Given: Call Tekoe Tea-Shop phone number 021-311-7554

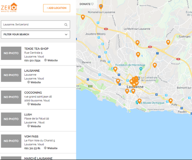Looking at the screenshot, I should (x=32, y=60).
